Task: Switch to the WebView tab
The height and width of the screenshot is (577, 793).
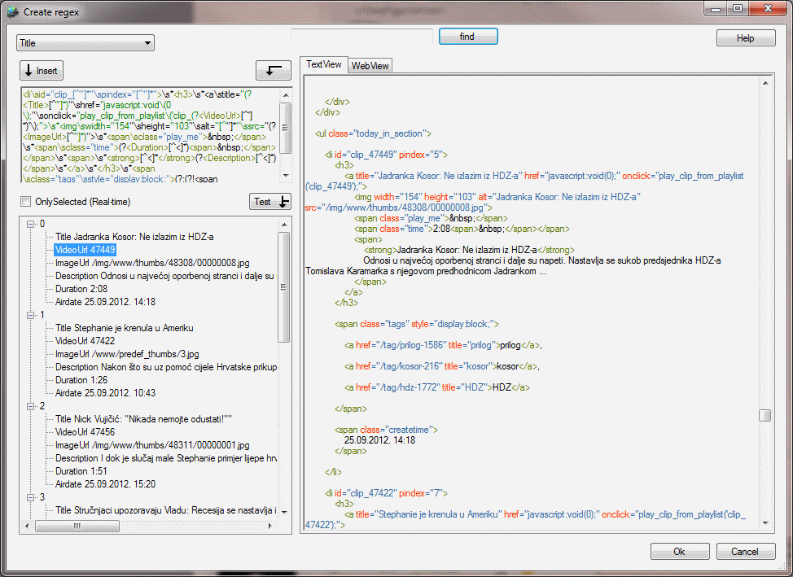Action: click(370, 66)
